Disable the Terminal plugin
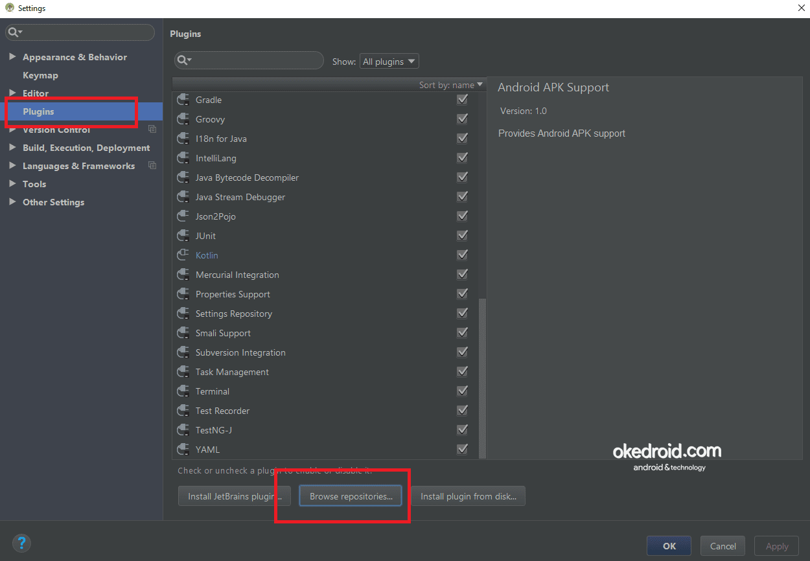 (x=462, y=391)
